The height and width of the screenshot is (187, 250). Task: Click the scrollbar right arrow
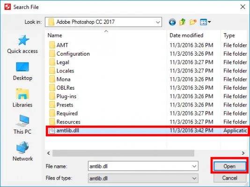(x=243, y=153)
